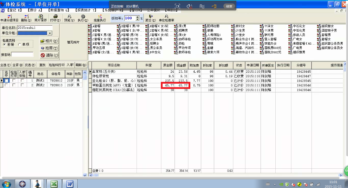Click the 清除 button
Screen dimensions: 348x188
pos(49,56)
